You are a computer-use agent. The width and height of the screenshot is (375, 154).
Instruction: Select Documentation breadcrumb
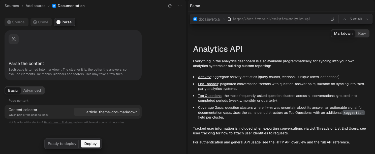[x=71, y=6]
